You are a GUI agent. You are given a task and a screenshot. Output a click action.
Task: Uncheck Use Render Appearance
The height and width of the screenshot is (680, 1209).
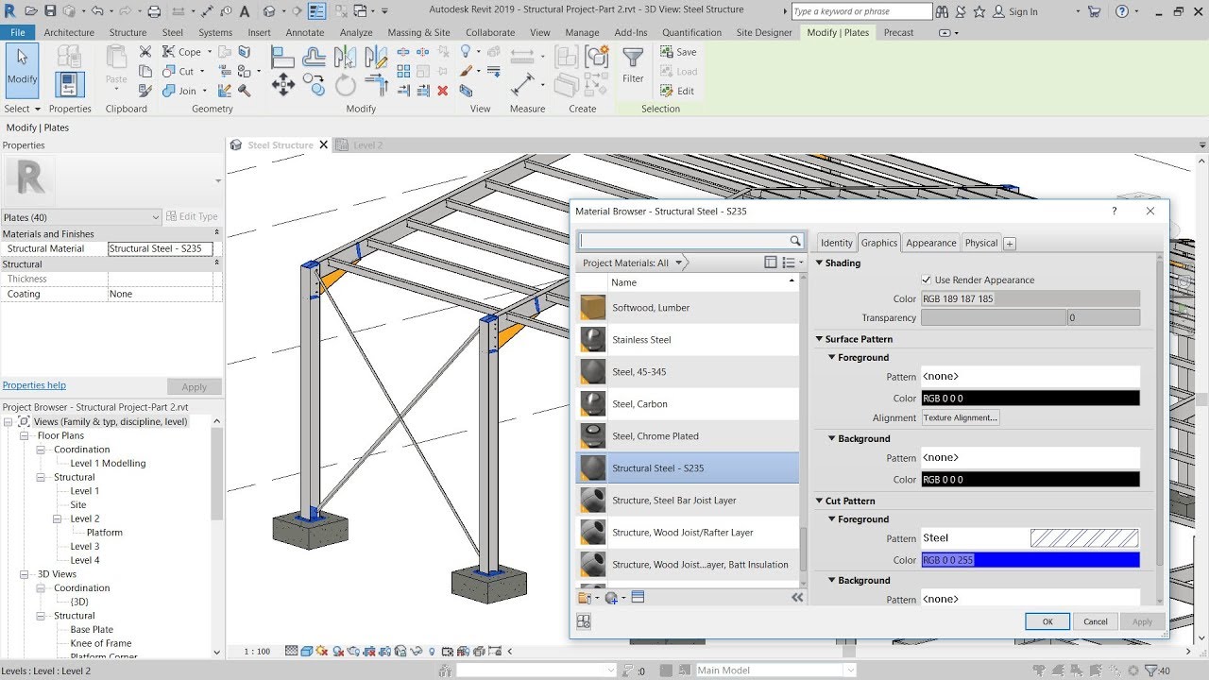pos(927,280)
